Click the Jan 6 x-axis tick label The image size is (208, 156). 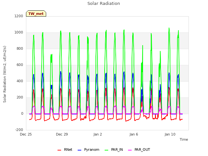134,134
